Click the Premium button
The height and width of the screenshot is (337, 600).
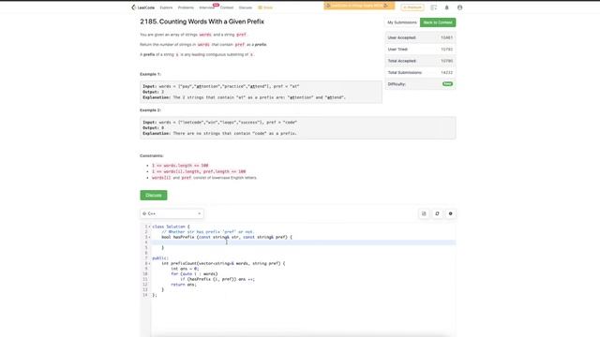tap(412, 7)
